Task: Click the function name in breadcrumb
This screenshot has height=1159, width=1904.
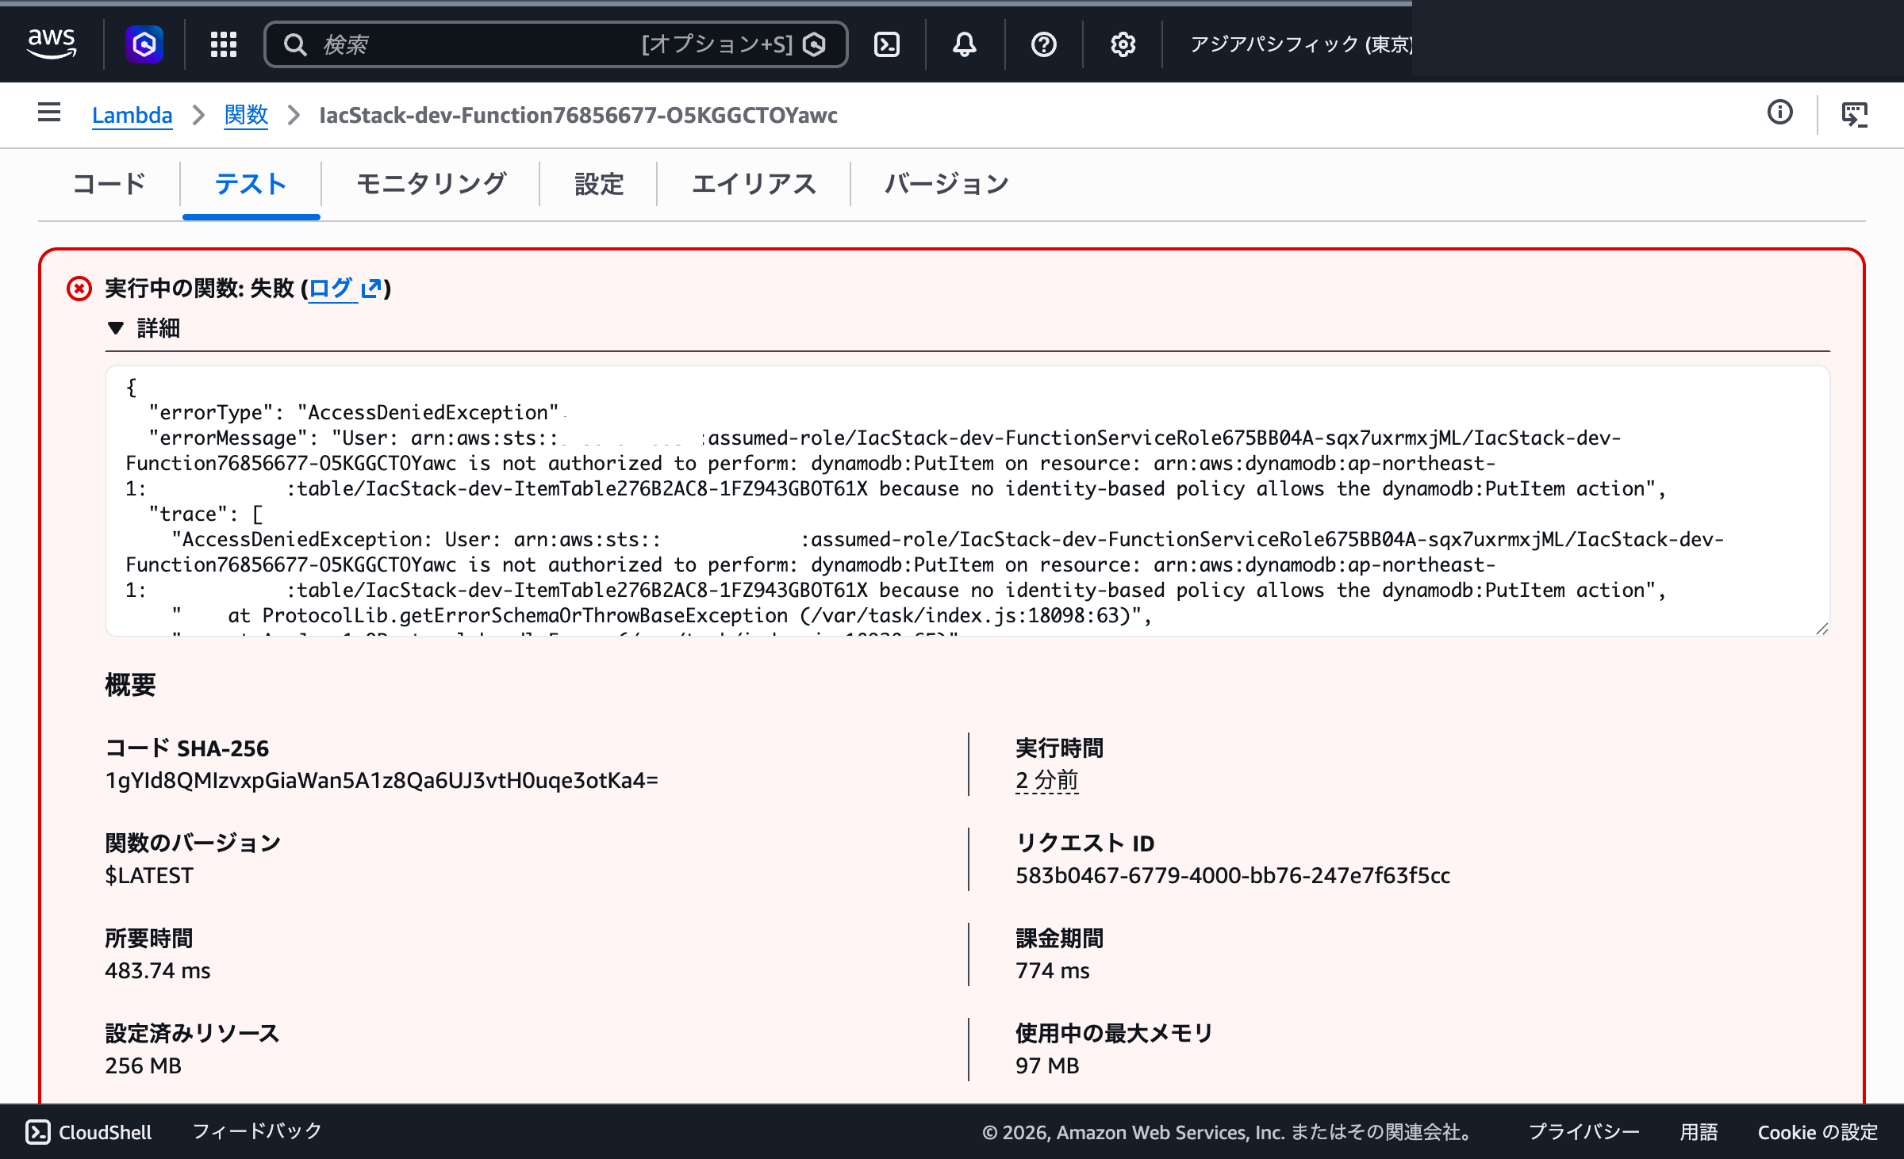Action: [578, 115]
